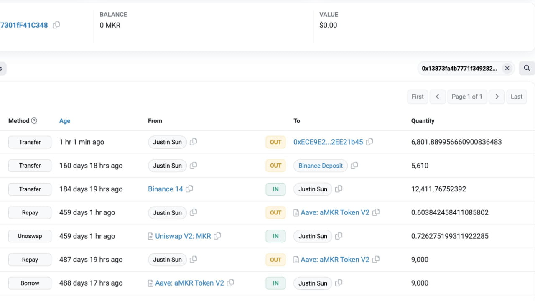Image resolution: width=535 pixels, height=301 pixels.
Task: Click Justin Sun tag in 1 hr row
Action: (167, 142)
